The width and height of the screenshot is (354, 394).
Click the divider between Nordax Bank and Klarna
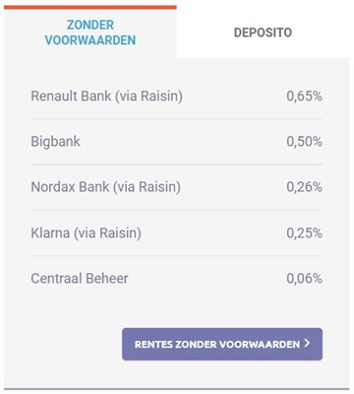pyautogui.click(x=177, y=210)
